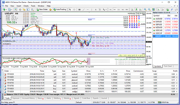Screen dimensions: 180x105
Task: Select the Crosshair tool
Action: tap(74, 9)
